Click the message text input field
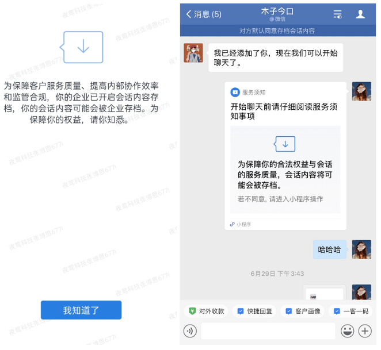Image resolution: width=381 pixels, height=350 pixels. [x=268, y=331]
